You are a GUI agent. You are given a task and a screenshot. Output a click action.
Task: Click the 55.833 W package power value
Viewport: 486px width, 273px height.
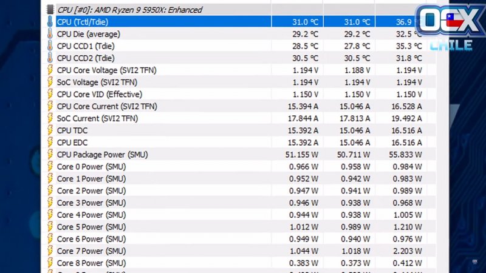pyautogui.click(x=405, y=155)
